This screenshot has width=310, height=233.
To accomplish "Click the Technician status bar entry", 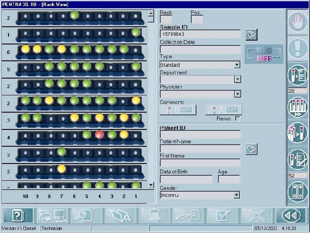I will (x=52, y=228).
